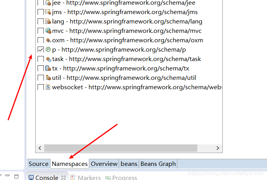Click the lang namespace icon
Image resolution: width=267 pixels, height=180 pixels.
pyautogui.click(x=48, y=22)
